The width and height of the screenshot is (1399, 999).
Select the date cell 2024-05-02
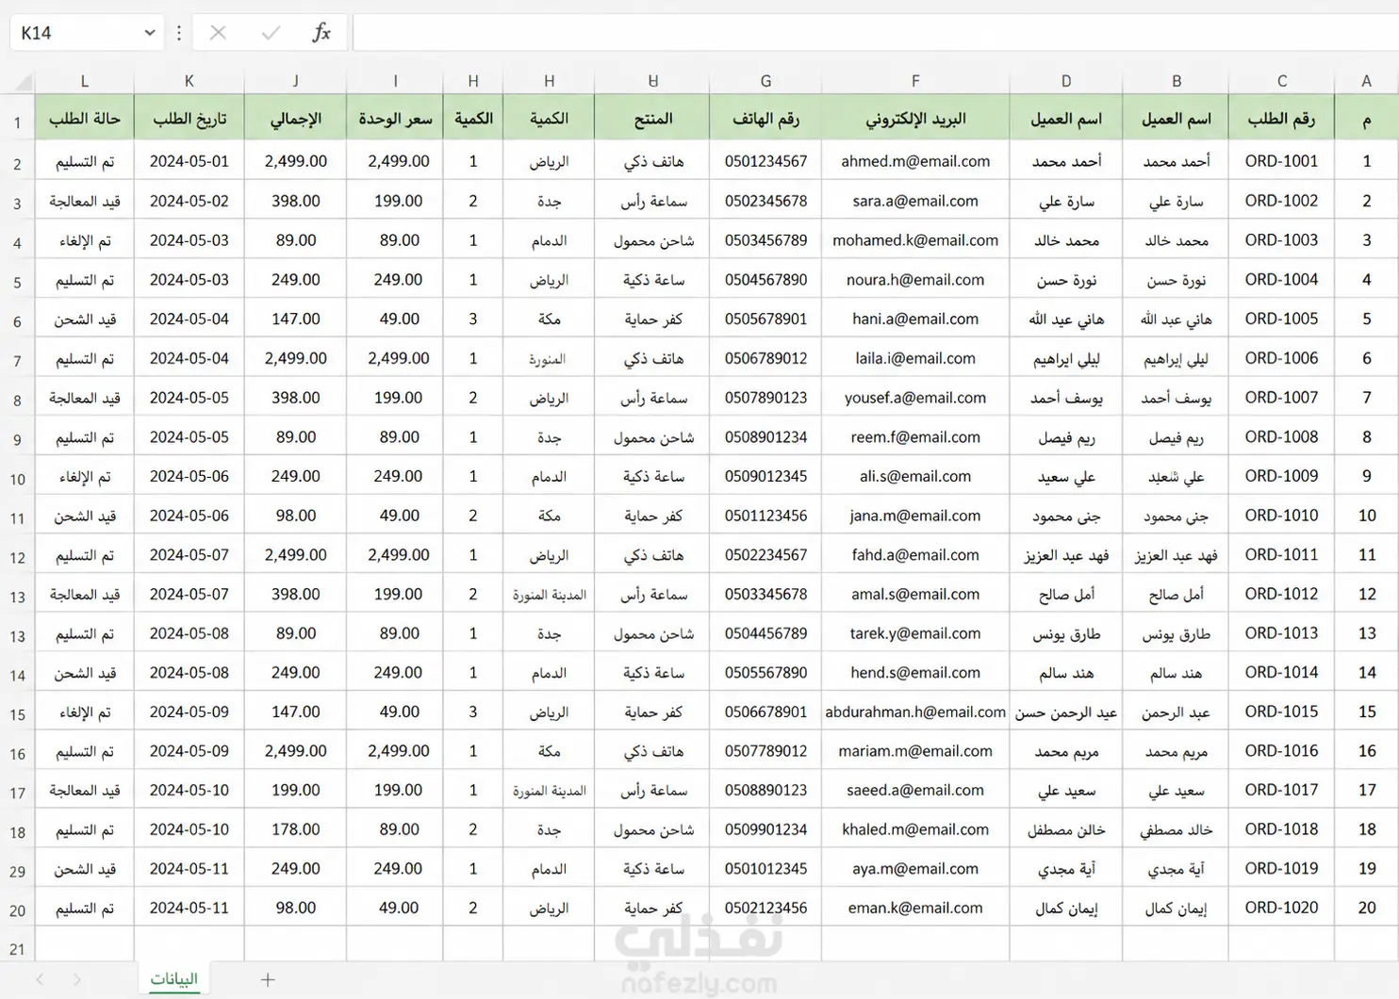189,201
